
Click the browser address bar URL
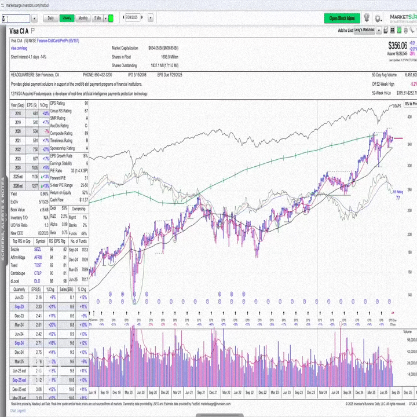pyautogui.click(x=27, y=5)
